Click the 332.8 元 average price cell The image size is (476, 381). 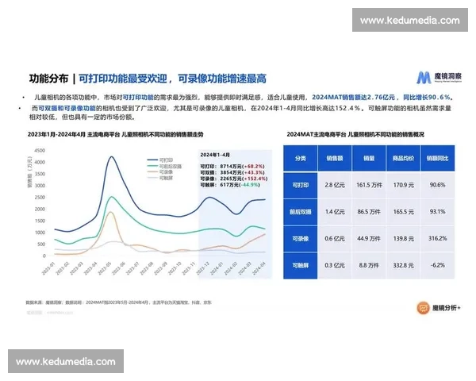tap(404, 265)
